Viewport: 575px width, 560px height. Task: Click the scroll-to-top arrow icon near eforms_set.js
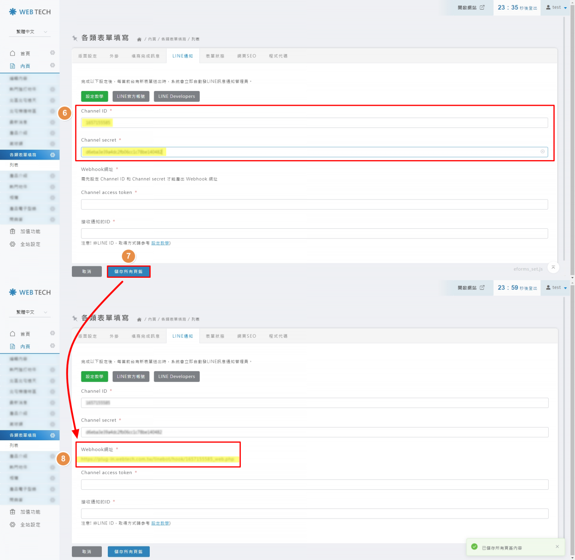(553, 267)
